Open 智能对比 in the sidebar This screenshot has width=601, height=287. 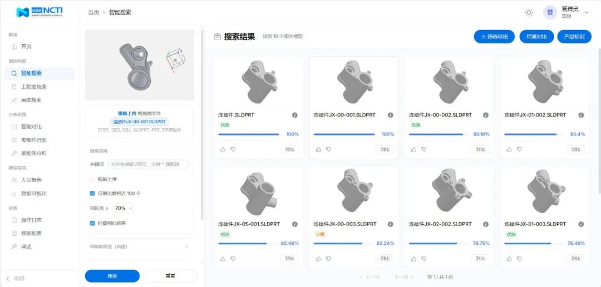coord(39,127)
